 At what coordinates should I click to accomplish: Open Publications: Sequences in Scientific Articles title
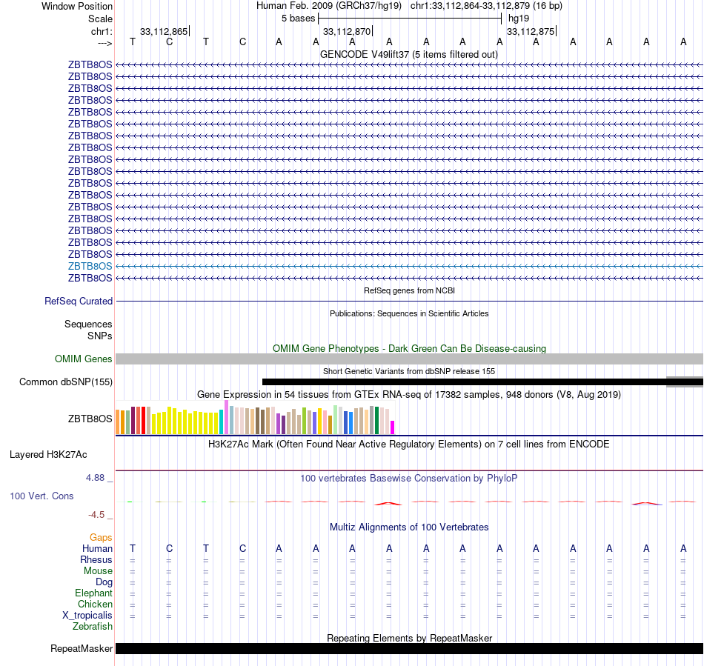coord(409,313)
